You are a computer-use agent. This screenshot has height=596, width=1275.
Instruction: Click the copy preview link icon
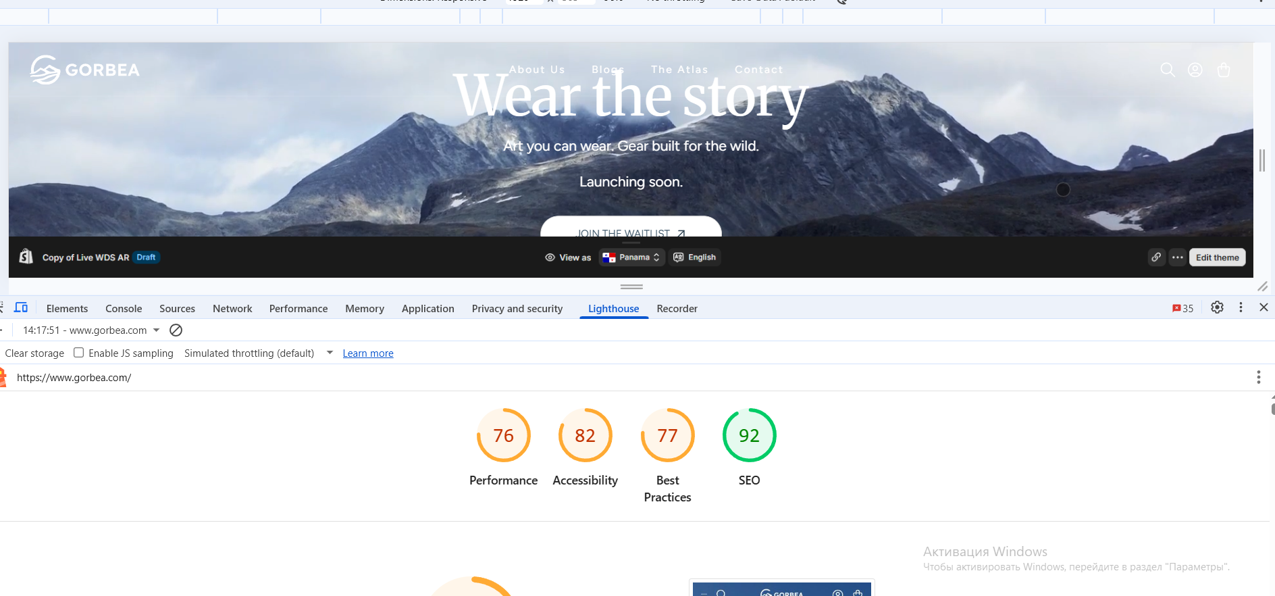(1156, 257)
